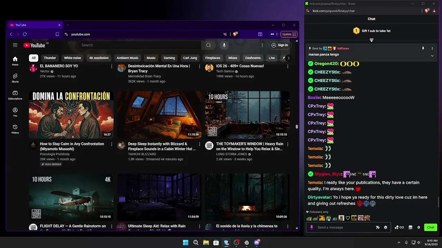Screen dimensions: 442x248
Task: Open options for Deep Sleep Instantly video
Action: 200,144
